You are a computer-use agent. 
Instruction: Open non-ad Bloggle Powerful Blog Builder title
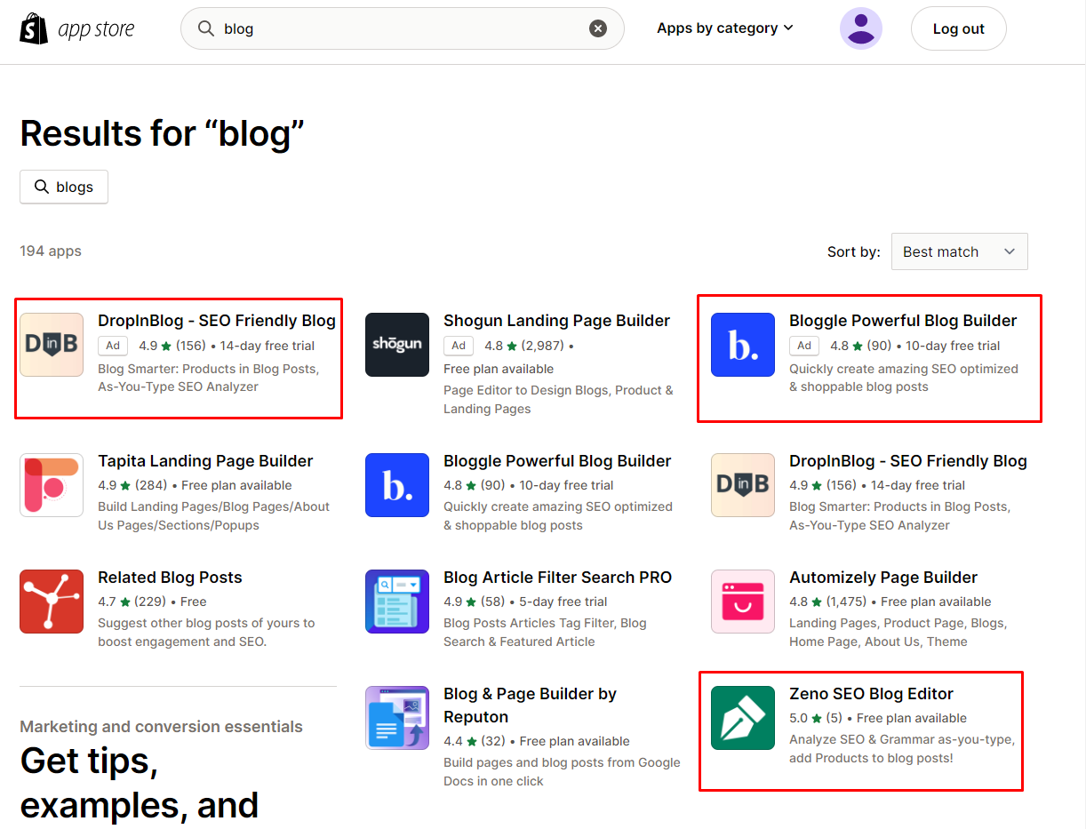(x=557, y=461)
